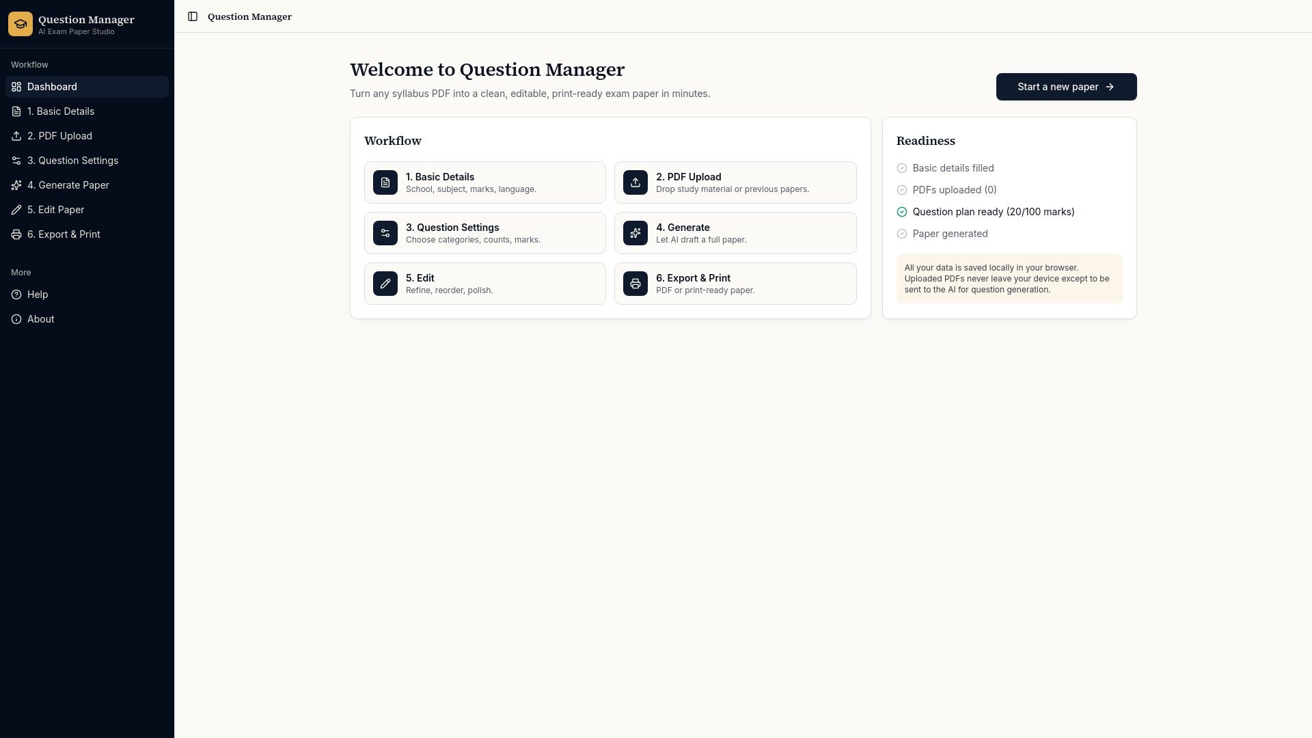The height and width of the screenshot is (738, 1312).
Task: Click the printer icon on Export & Print card
Action: tap(635, 284)
